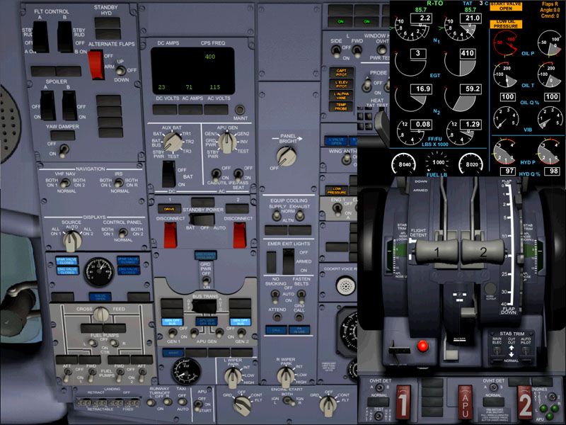The height and width of the screenshot is (425, 566).
Task: Adjust the PANEL BRIGHT knob
Action: (x=287, y=156)
